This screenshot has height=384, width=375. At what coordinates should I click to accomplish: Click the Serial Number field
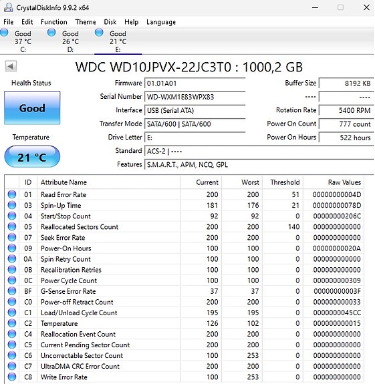click(195, 97)
